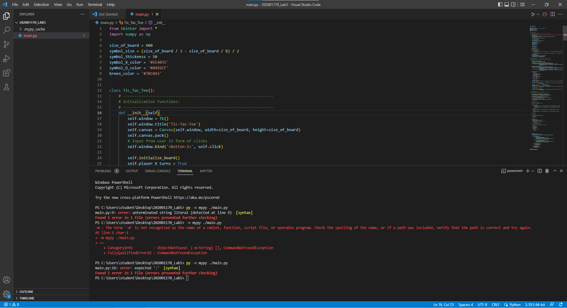Select main.py in the Explorer tree
The height and width of the screenshot is (308, 567).
click(51, 36)
